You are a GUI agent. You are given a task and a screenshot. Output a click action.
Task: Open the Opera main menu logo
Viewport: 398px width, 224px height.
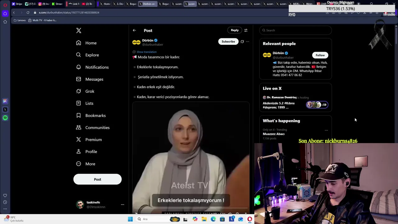click(5, 5)
